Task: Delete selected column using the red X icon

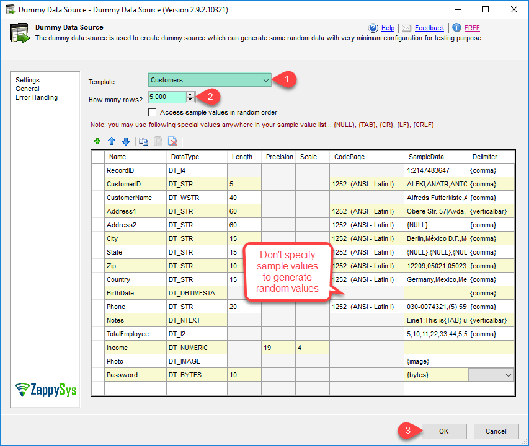Action: tap(172, 141)
